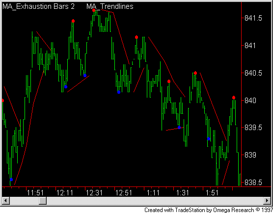
Task: Click the empty scrollbar track right of thumb
Action: click(155, 201)
